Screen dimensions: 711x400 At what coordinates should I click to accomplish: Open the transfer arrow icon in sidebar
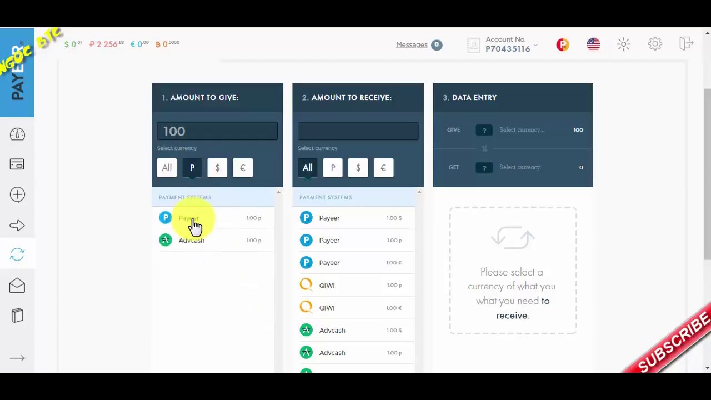17,225
